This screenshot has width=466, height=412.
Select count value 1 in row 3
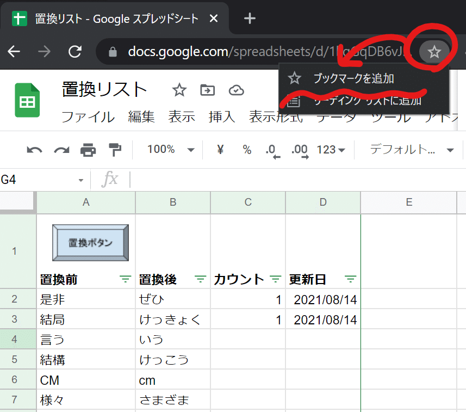click(x=248, y=319)
